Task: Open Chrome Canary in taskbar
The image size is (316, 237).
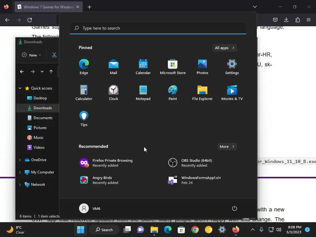Action: click(x=208, y=230)
